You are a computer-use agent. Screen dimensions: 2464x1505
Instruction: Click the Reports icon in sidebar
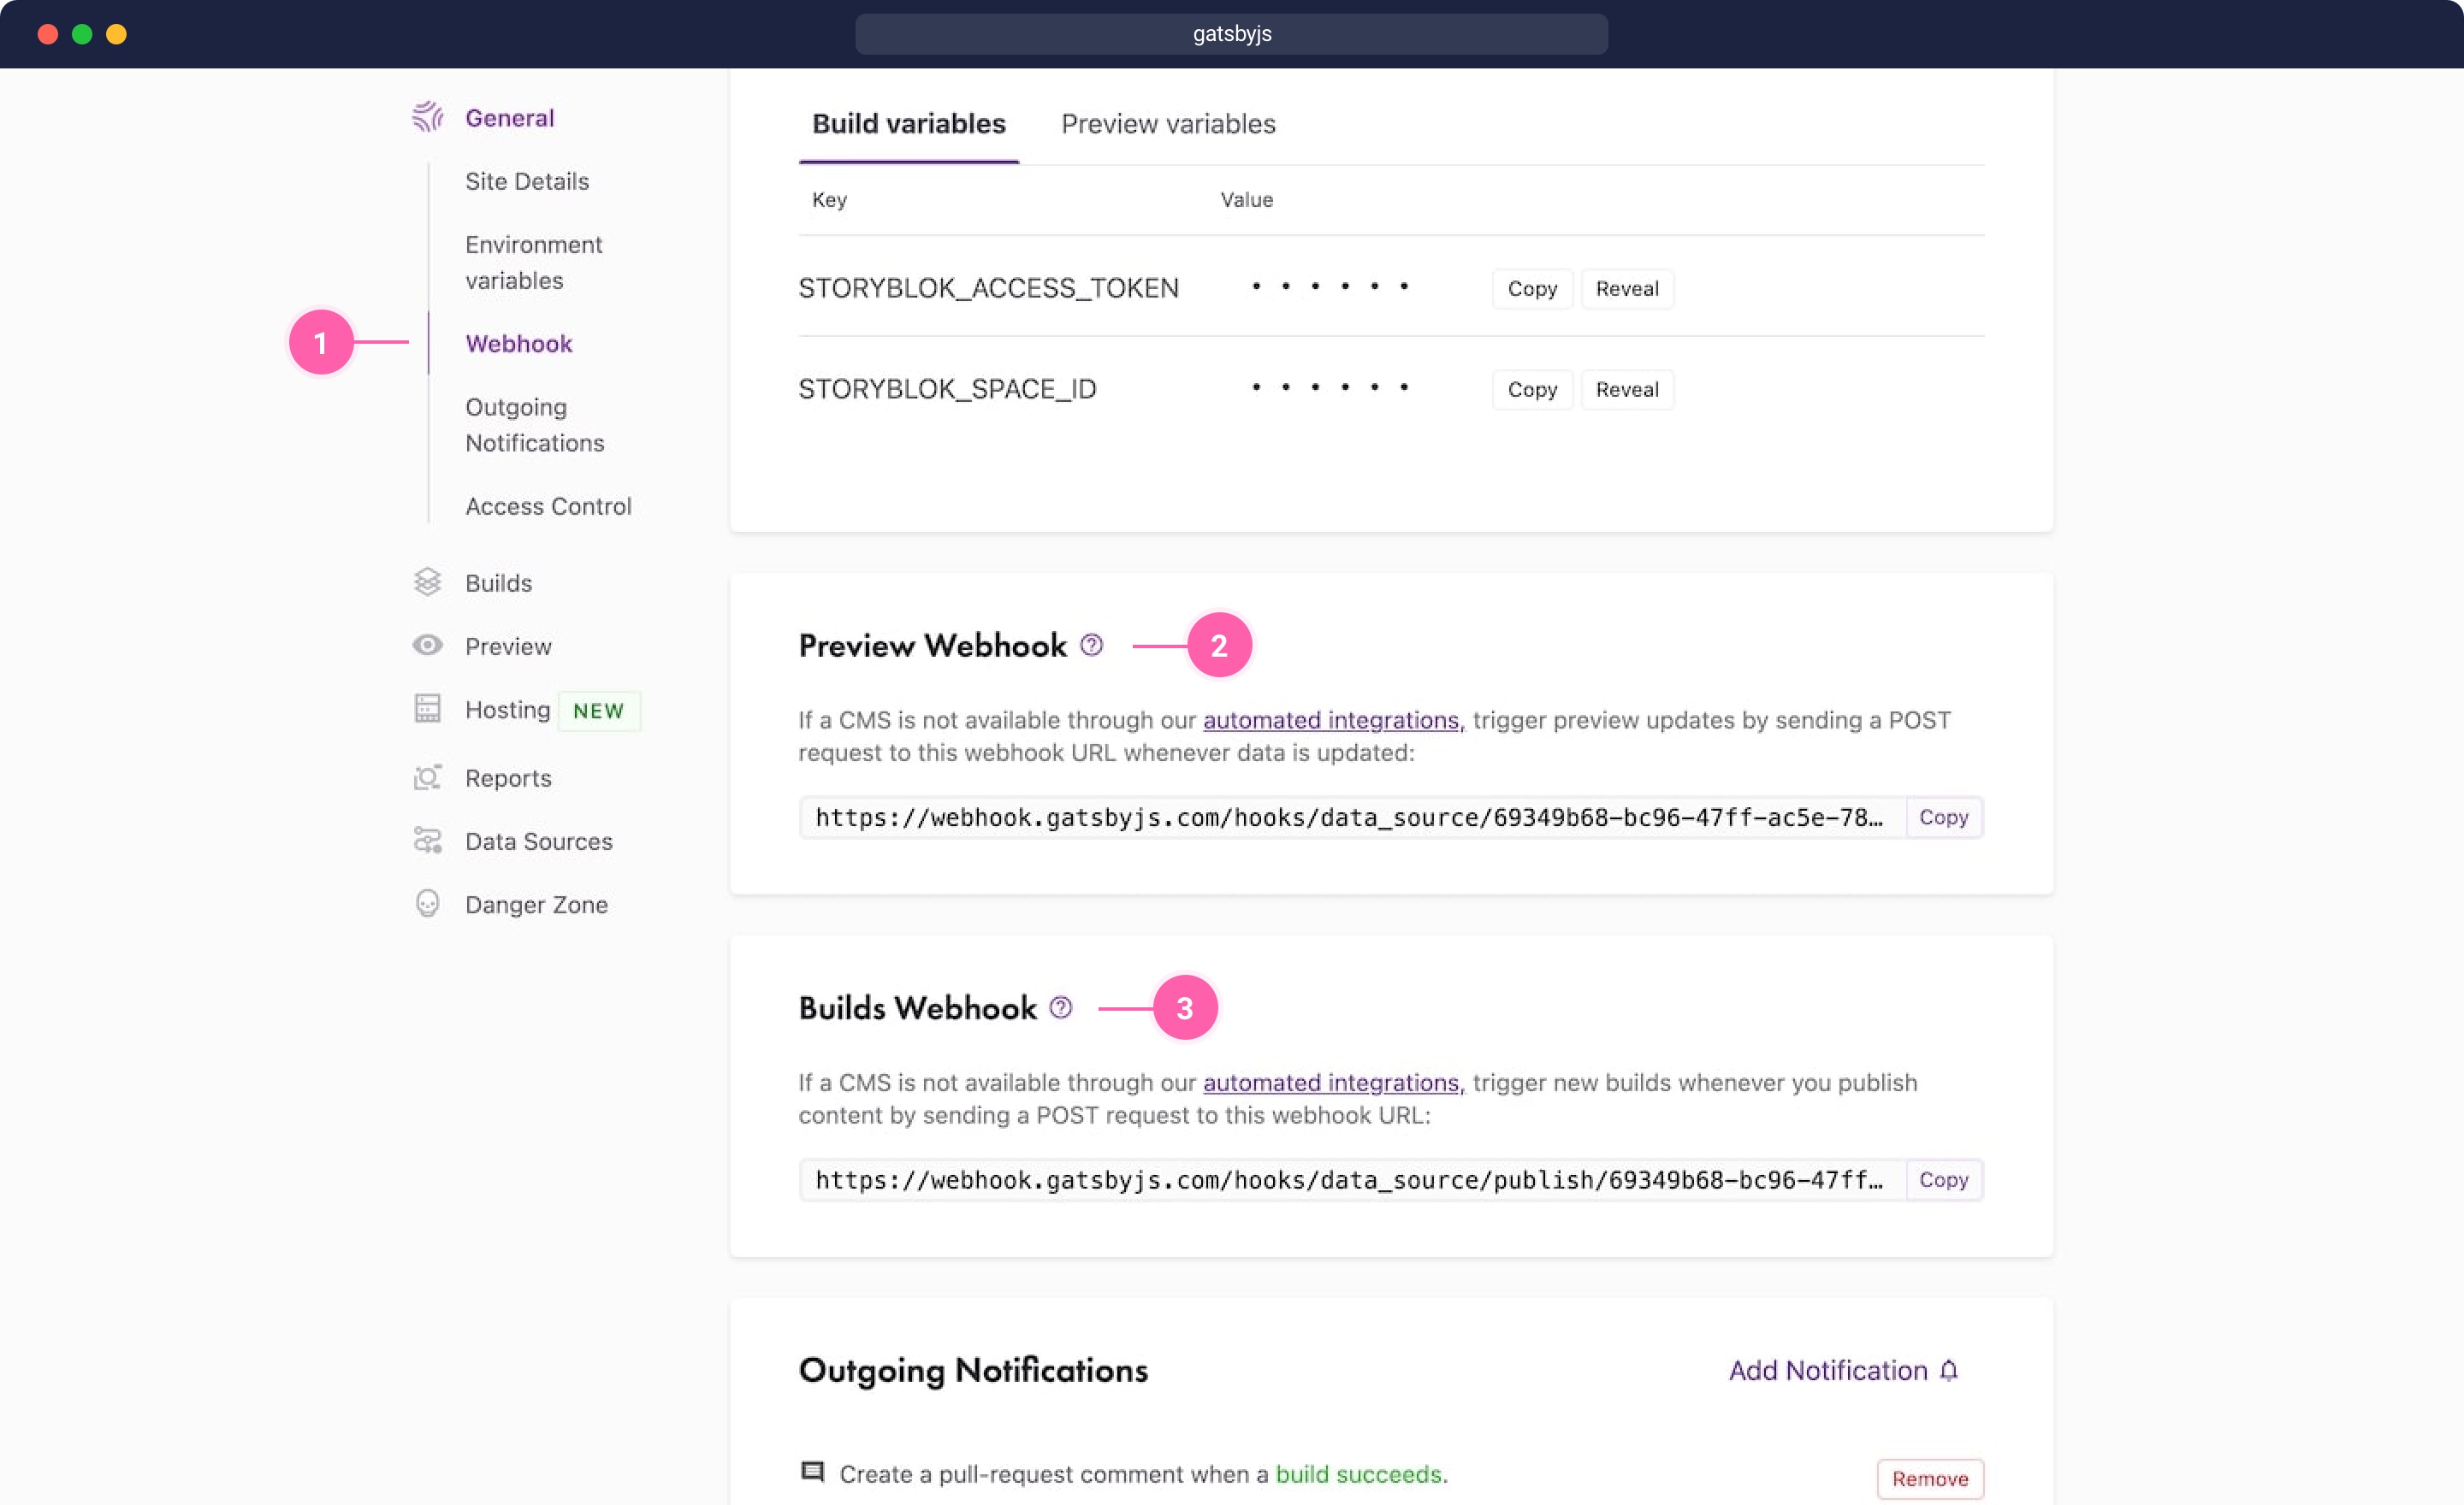click(428, 777)
